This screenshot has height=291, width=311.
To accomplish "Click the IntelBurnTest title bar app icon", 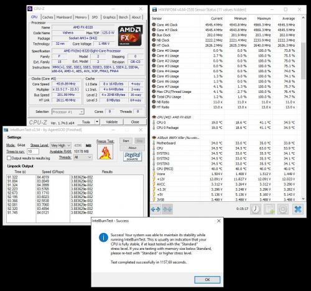I will pyautogui.click(x=6, y=130).
